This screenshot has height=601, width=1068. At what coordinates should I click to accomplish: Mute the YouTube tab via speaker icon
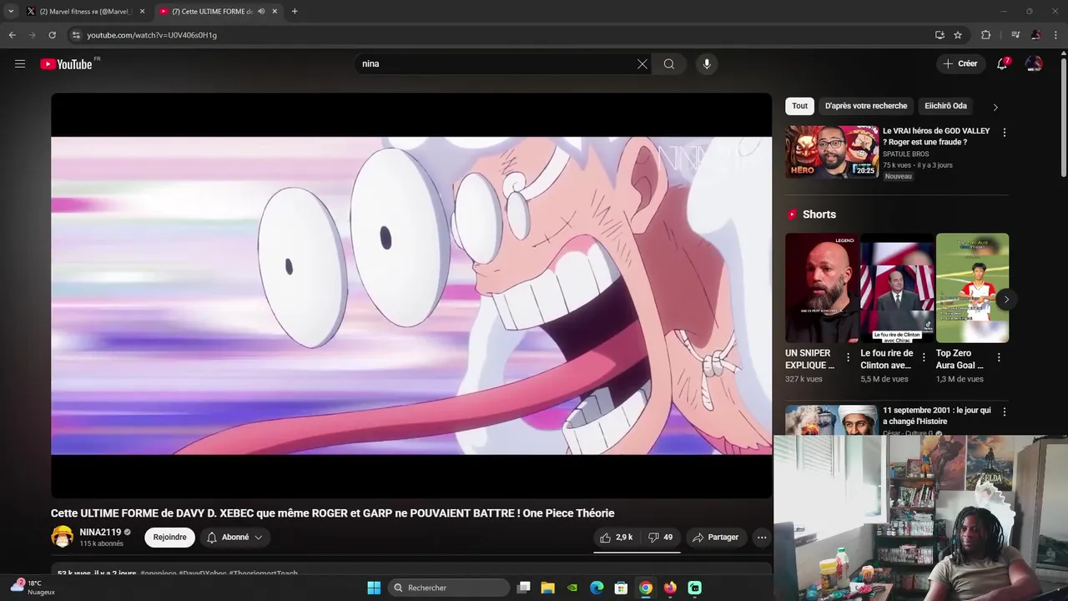[261, 12]
